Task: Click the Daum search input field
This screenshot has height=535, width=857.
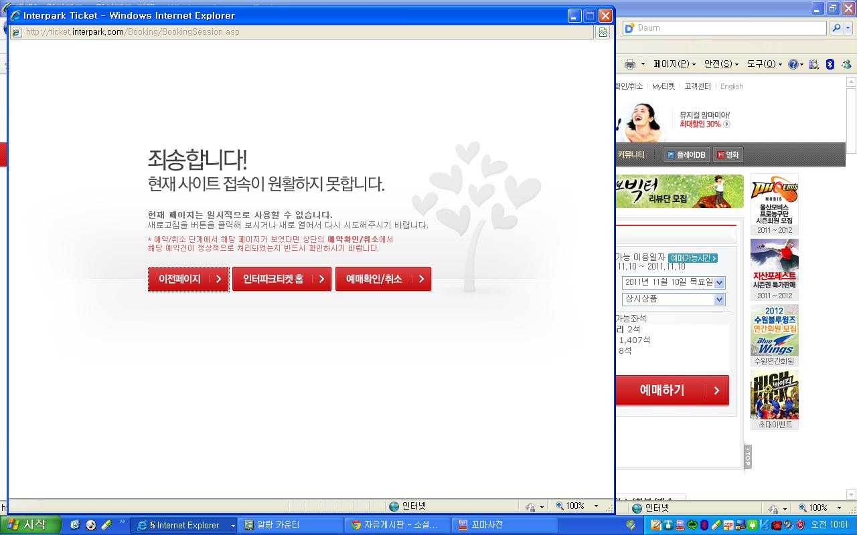Action: click(730, 28)
